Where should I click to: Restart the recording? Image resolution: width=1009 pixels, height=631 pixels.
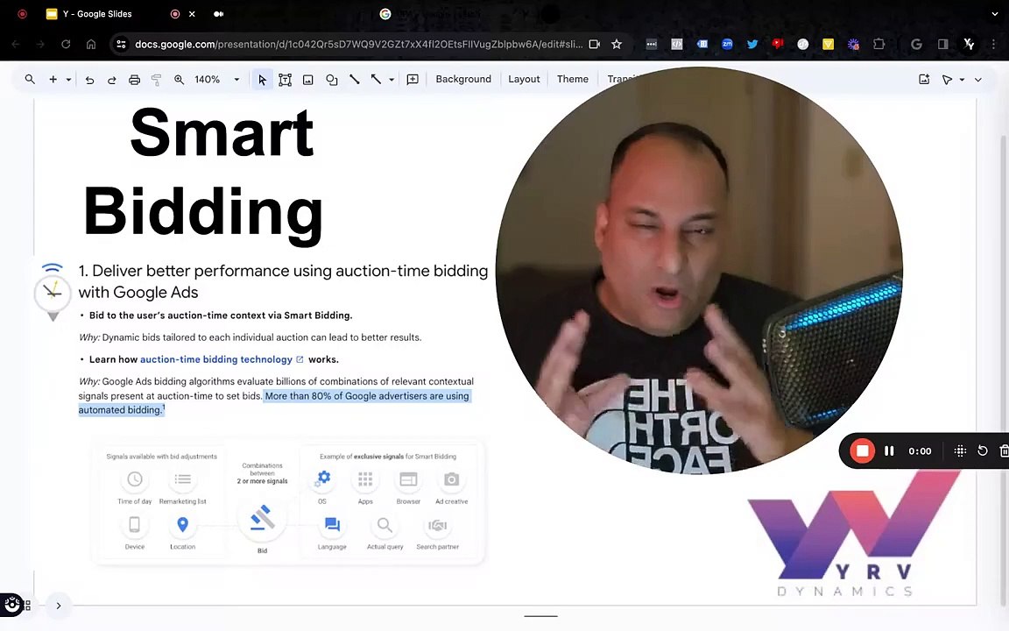(982, 450)
